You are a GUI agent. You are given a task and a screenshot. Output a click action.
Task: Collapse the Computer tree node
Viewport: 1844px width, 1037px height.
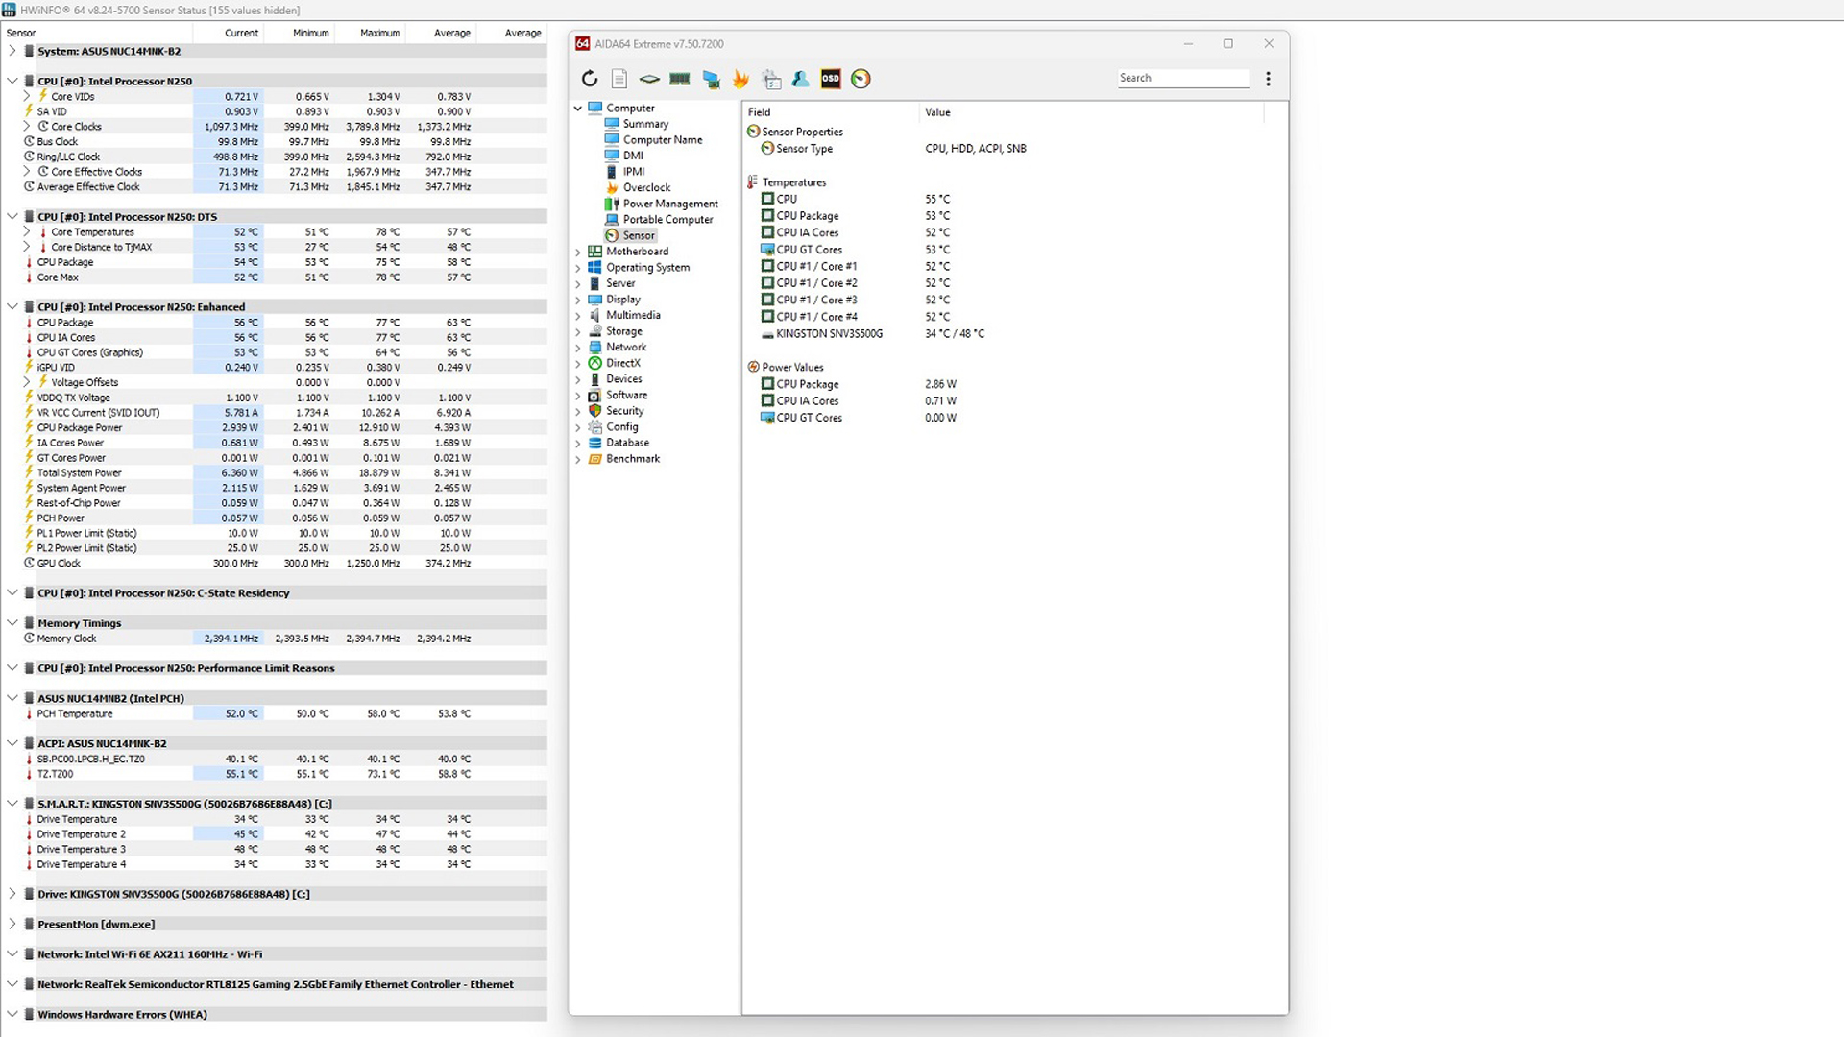point(578,109)
